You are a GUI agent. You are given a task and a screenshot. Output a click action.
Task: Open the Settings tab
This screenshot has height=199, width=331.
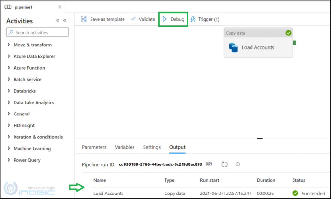click(x=152, y=147)
